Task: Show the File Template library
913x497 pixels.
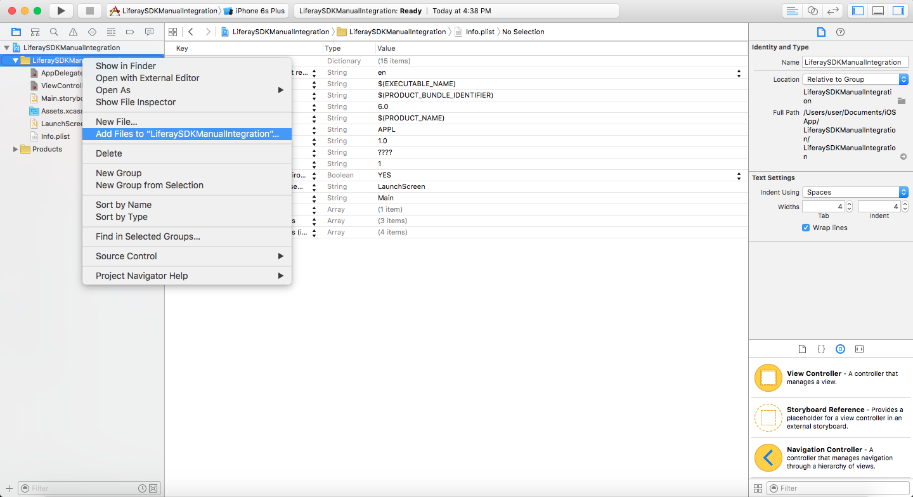Action: 802,349
